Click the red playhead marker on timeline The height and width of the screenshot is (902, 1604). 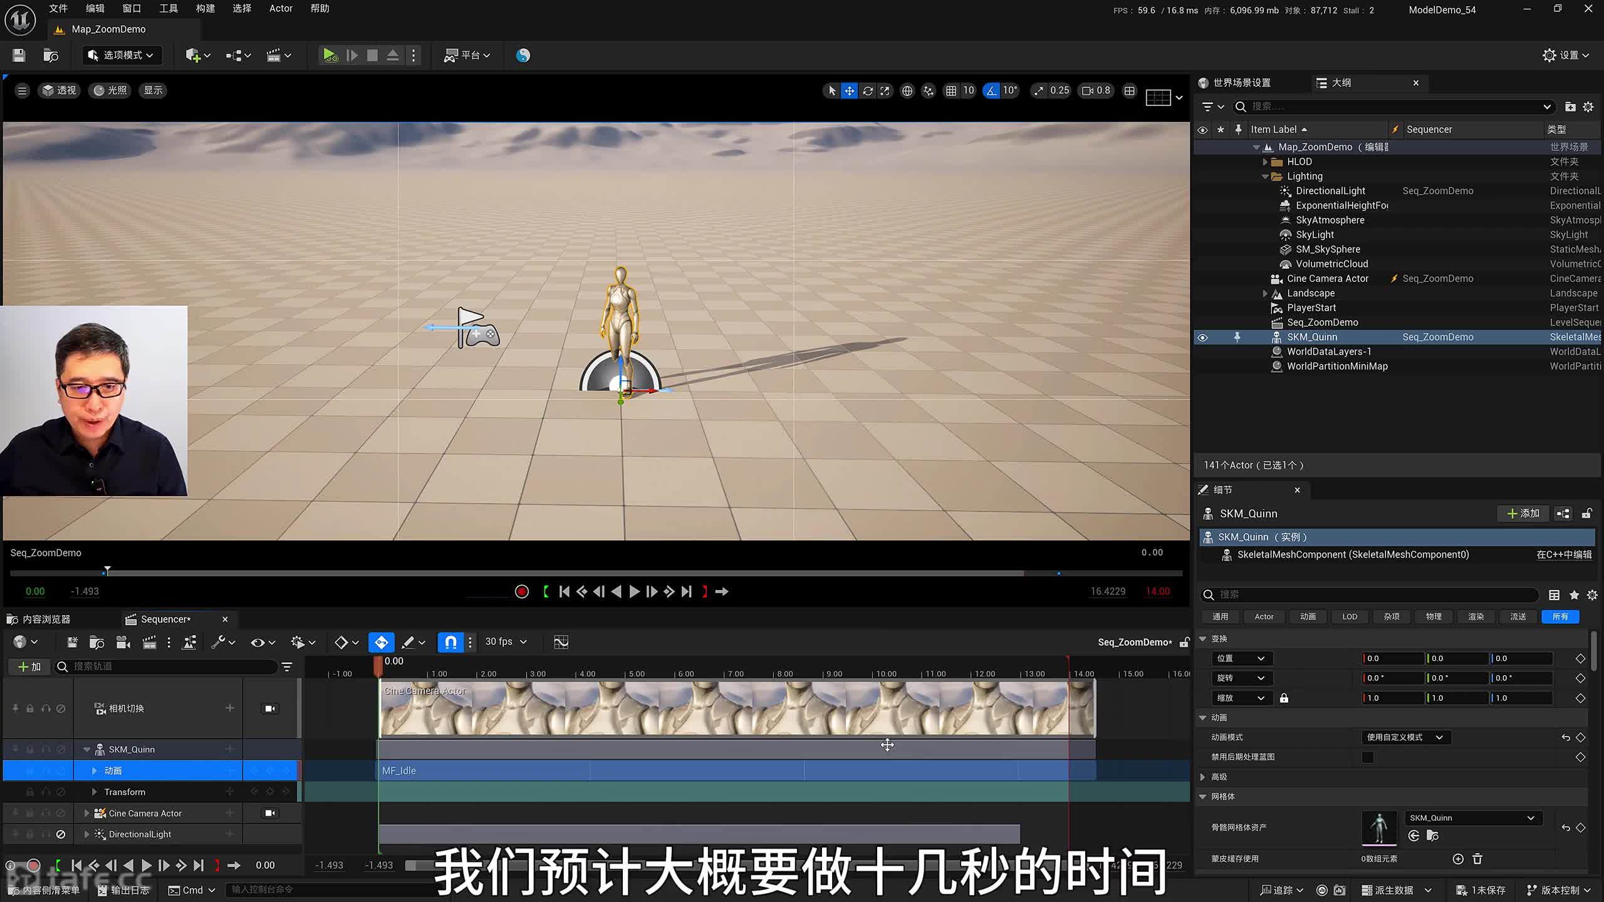[x=378, y=666]
